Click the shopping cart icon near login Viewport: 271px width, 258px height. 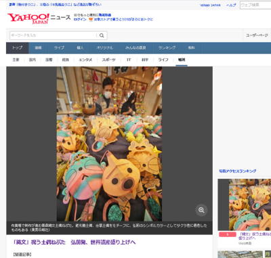91,20
